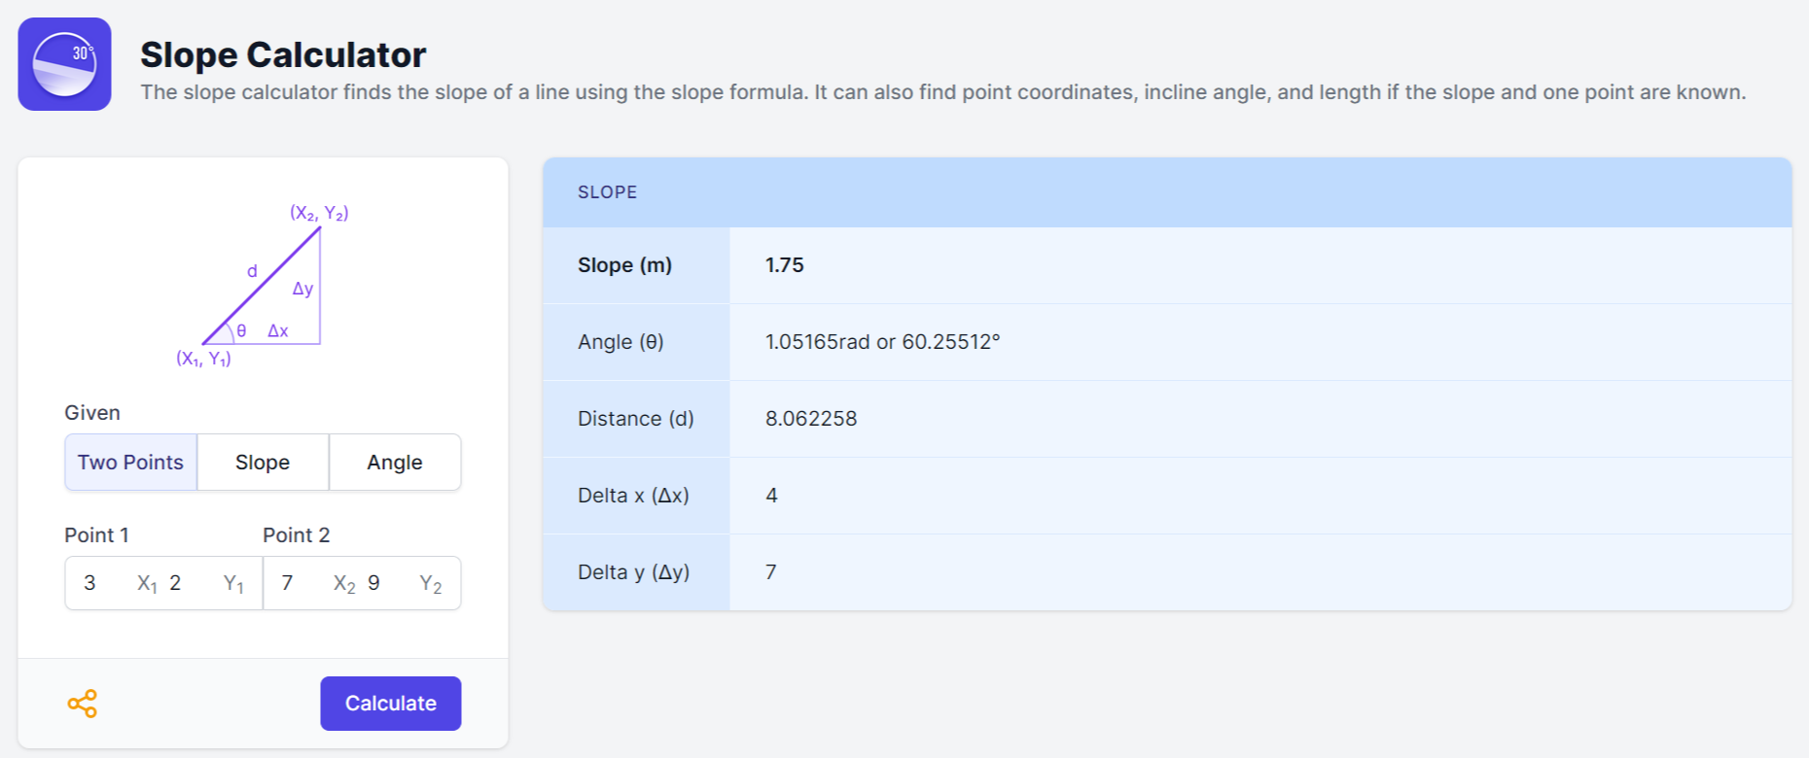Click the SLOPE results table header
This screenshot has width=1809, height=758.
607,192
